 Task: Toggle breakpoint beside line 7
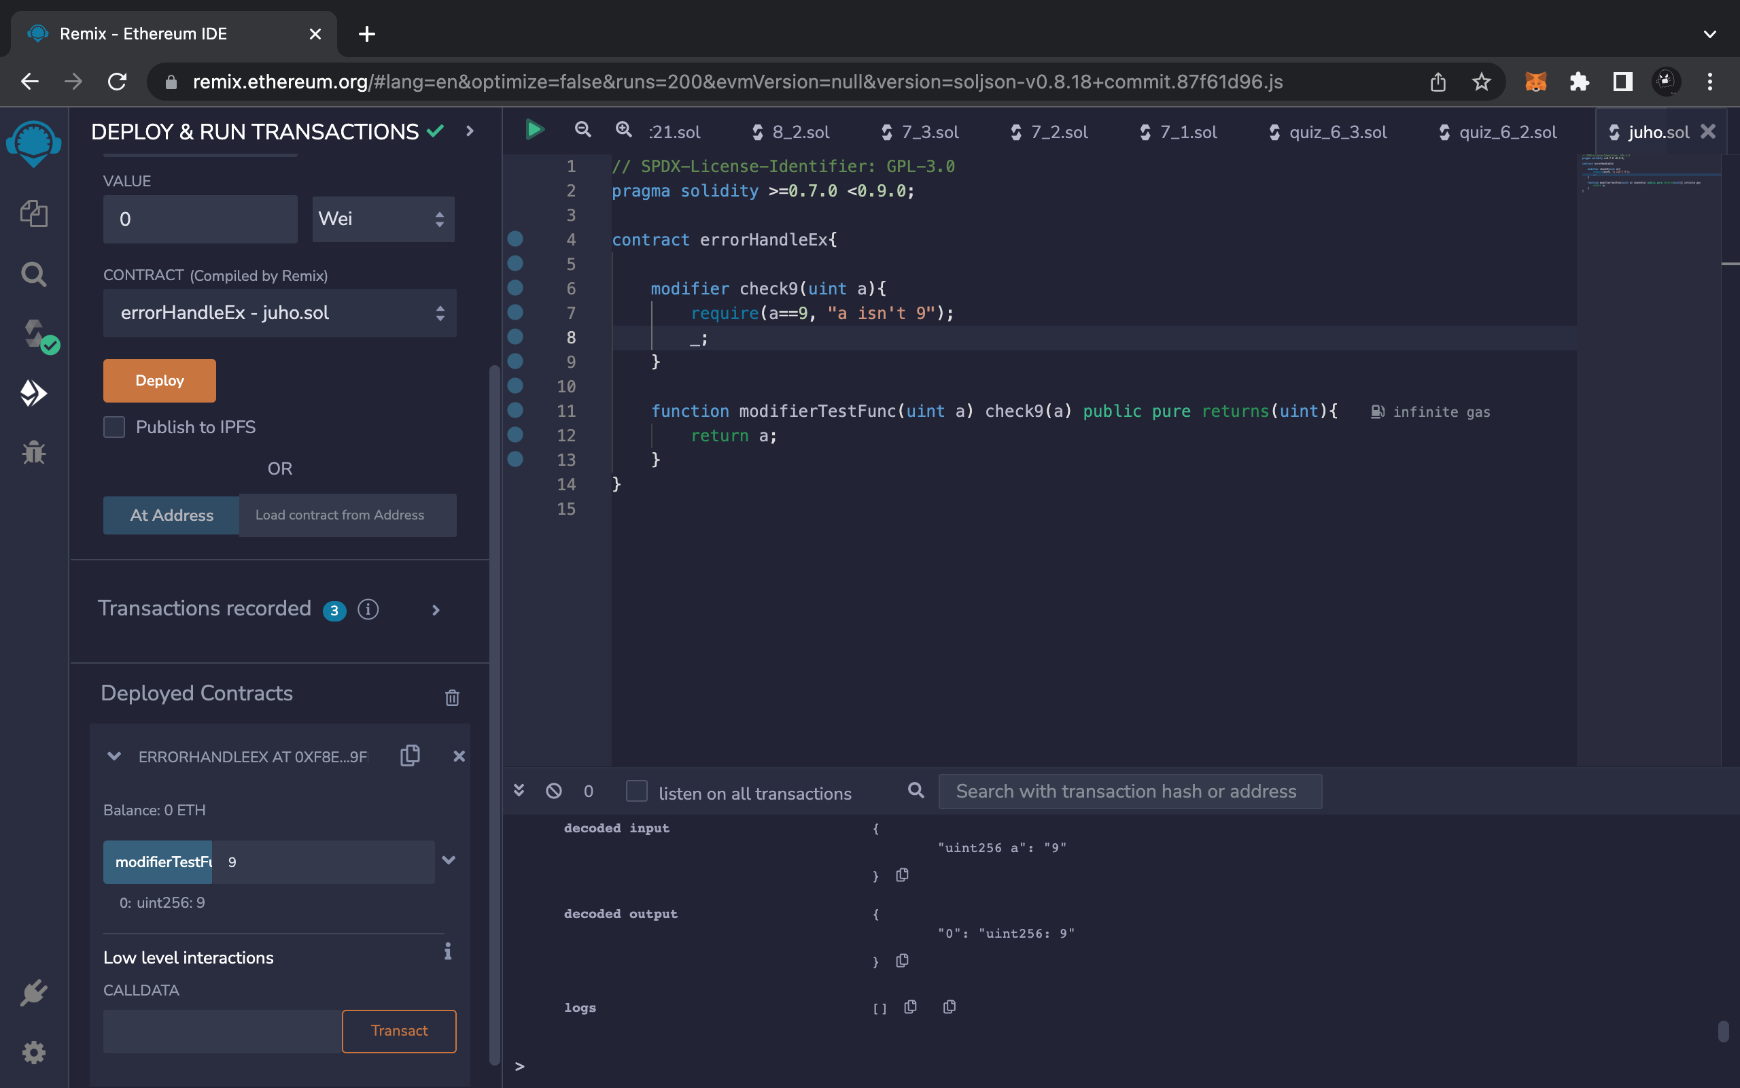[515, 312]
